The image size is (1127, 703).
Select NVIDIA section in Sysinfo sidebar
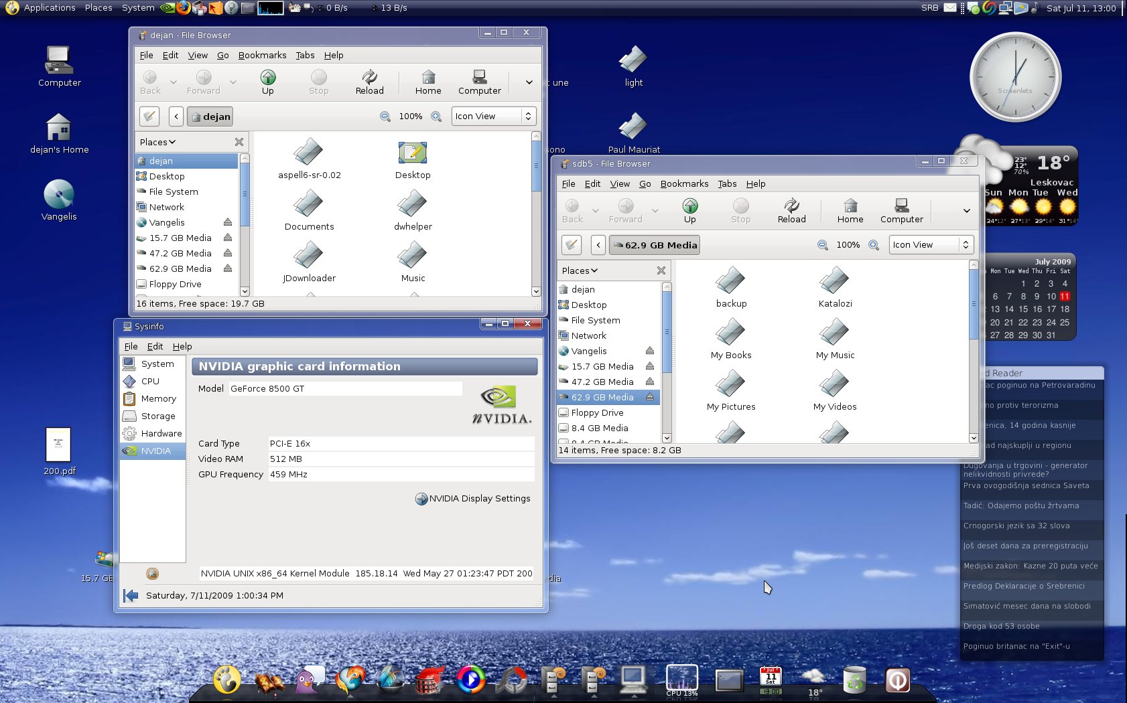(155, 451)
